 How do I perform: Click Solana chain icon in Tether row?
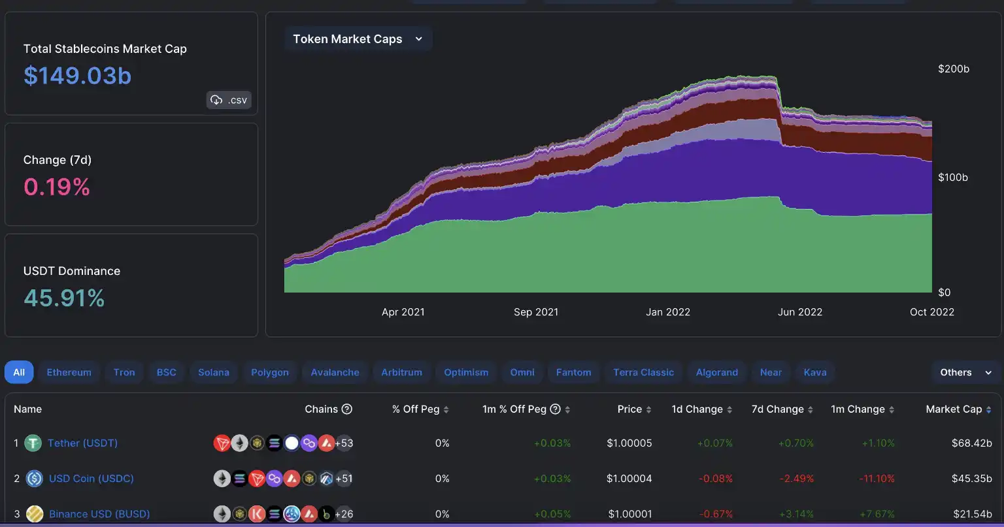click(x=275, y=443)
